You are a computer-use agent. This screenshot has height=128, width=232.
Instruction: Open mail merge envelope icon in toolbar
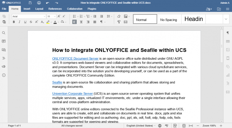(126, 22)
